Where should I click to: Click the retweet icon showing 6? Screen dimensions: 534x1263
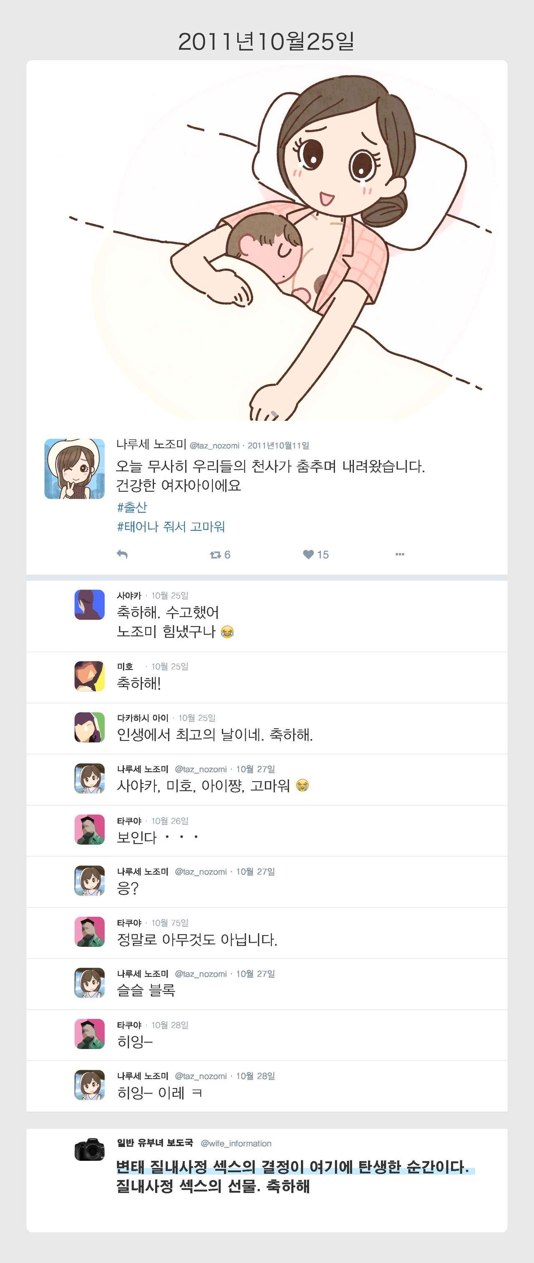[215, 554]
